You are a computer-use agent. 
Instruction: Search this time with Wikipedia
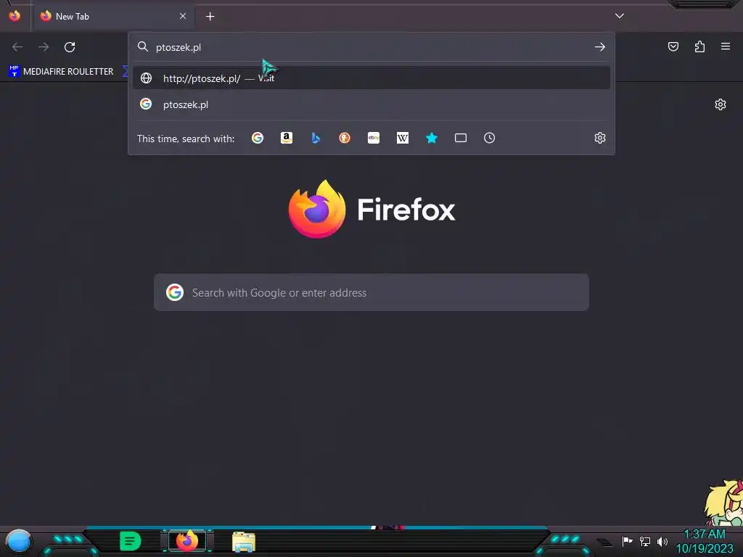tap(402, 138)
